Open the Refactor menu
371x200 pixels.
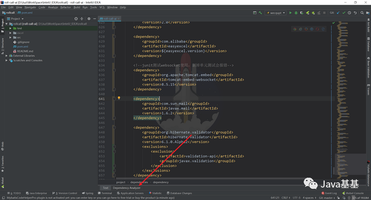[x=66, y=7]
